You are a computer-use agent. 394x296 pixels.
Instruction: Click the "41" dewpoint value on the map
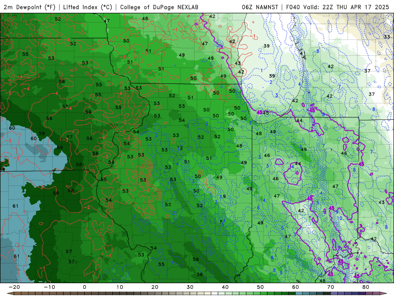[302, 53]
